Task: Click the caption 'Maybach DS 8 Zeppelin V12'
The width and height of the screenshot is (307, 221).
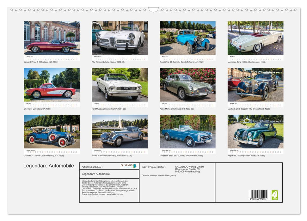Action: [240, 109]
